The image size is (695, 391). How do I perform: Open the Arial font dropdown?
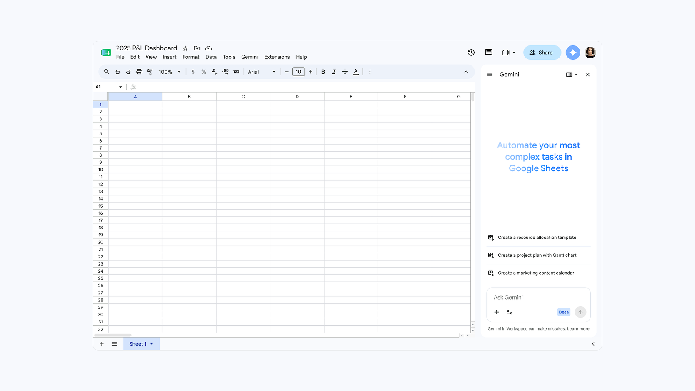262,72
